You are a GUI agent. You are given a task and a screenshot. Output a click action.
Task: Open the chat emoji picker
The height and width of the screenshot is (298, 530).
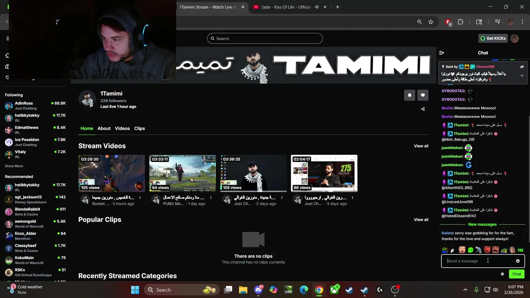pos(518,261)
